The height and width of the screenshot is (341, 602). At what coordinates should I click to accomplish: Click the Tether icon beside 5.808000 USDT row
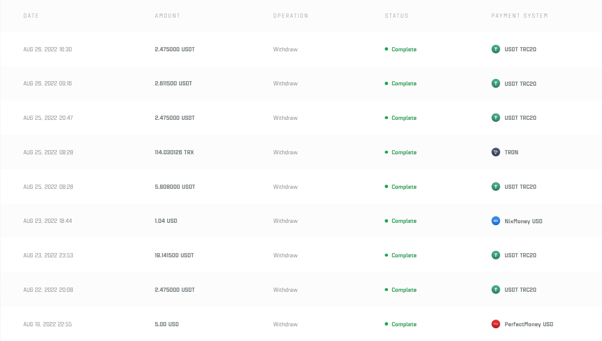pos(496,187)
